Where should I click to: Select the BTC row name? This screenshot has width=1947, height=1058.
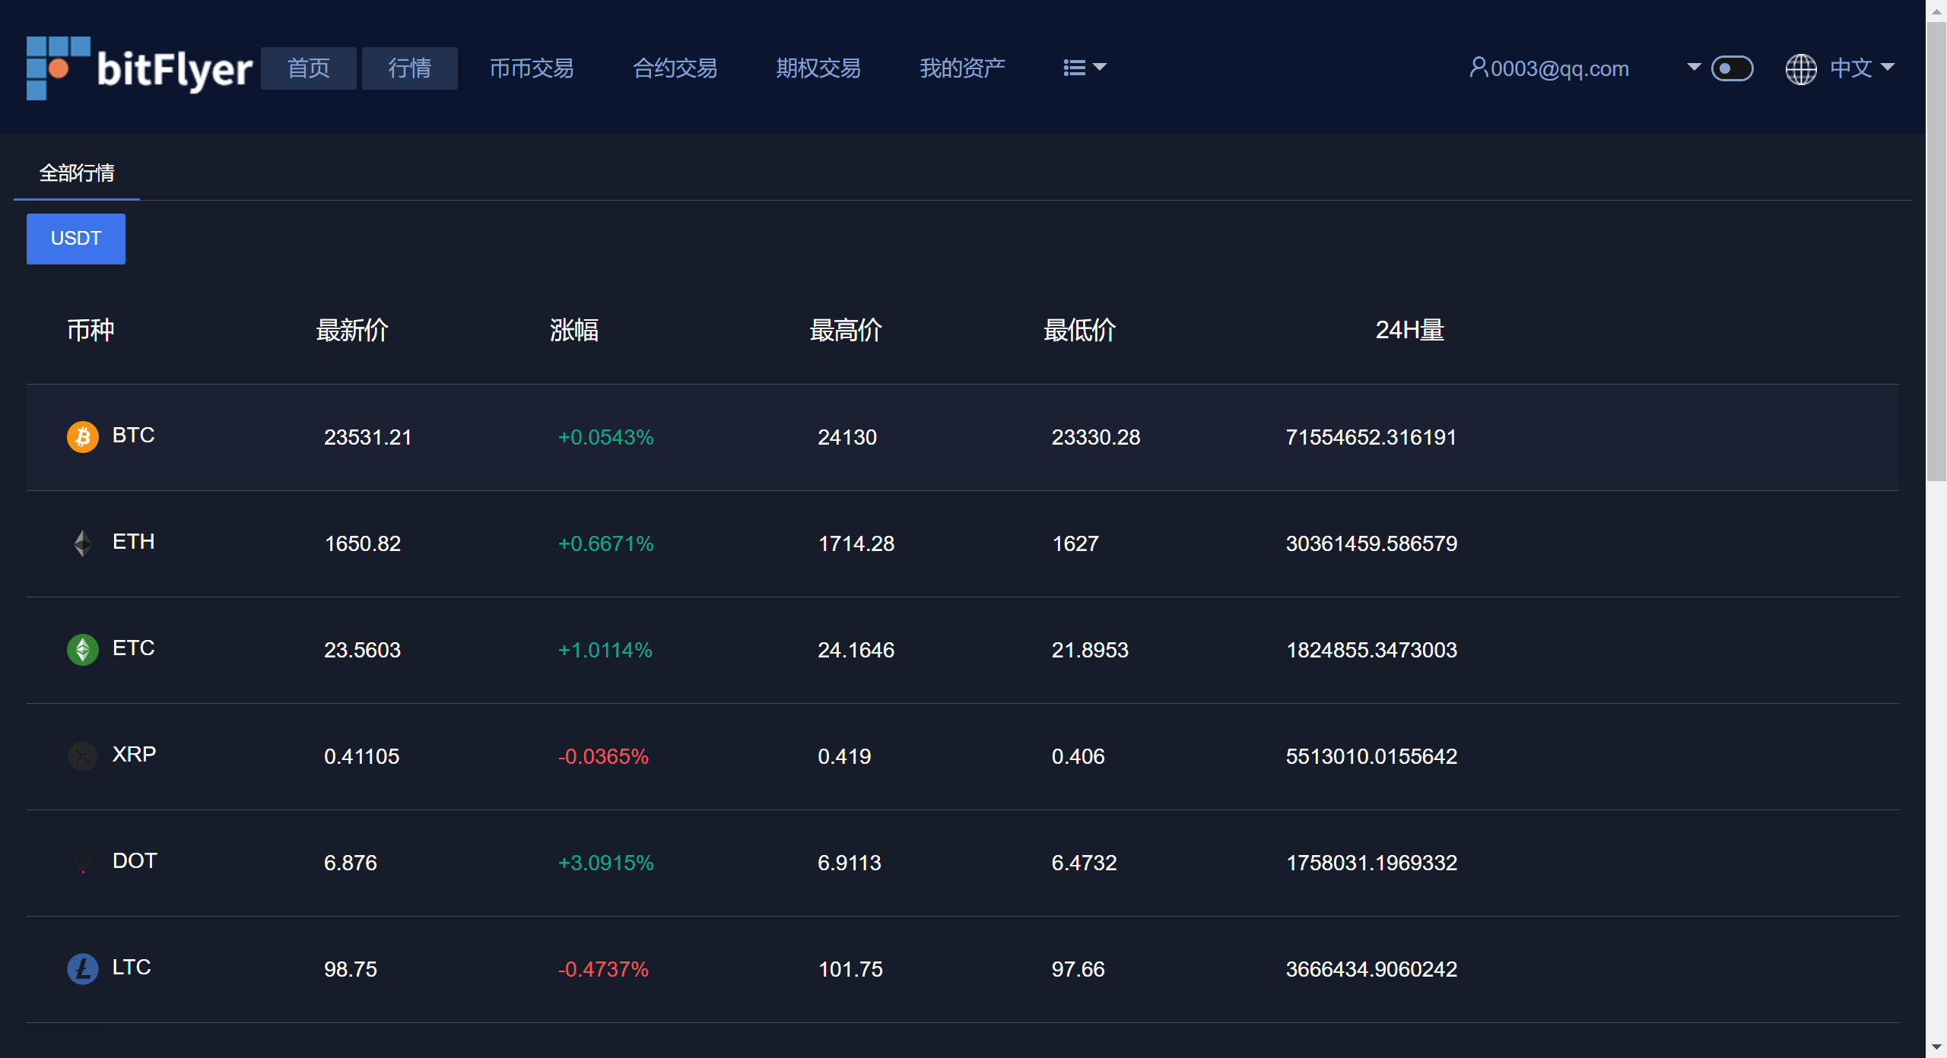coord(134,436)
